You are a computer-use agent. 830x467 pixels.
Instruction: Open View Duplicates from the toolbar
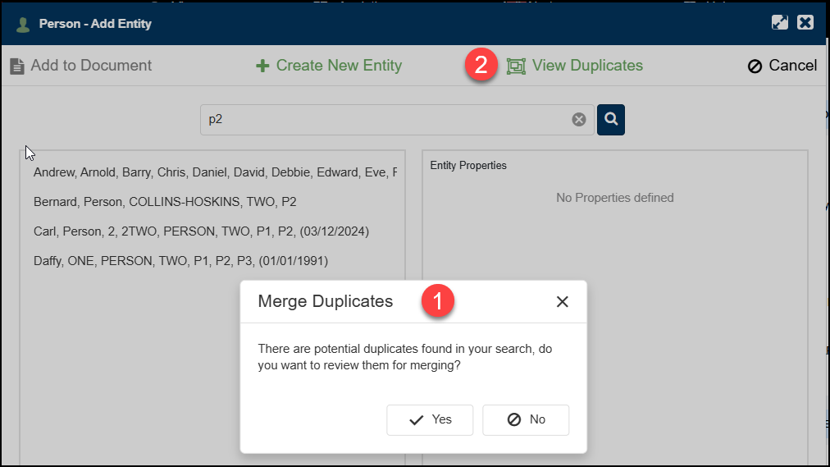tap(575, 66)
